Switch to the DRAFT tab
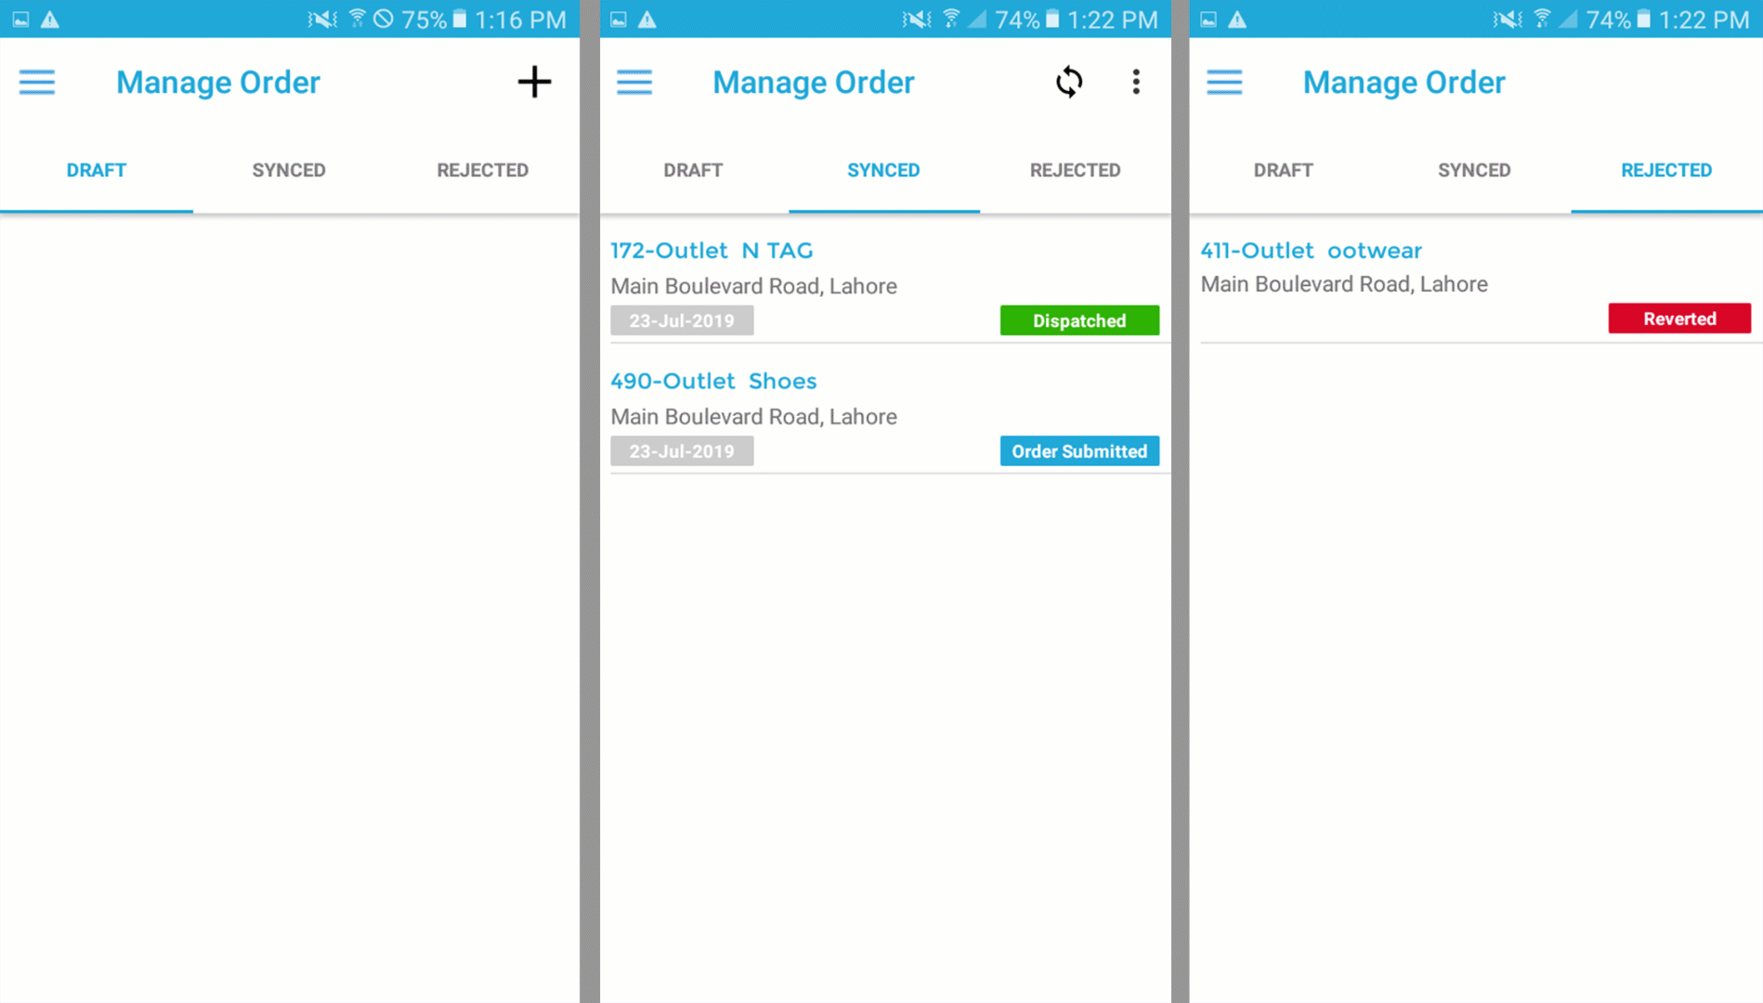The width and height of the screenshot is (1763, 1003). [x=96, y=170]
